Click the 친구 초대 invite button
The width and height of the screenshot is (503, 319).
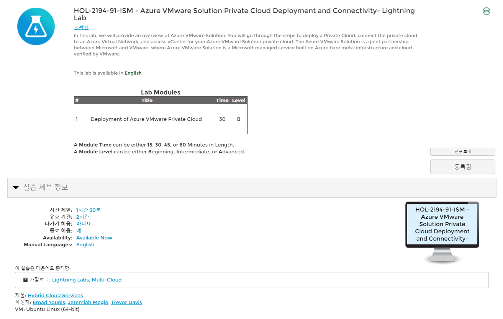tap(462, 151)
